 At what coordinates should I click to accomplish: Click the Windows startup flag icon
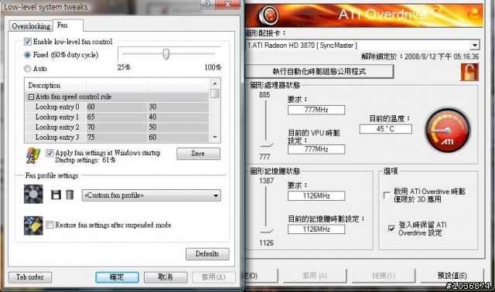coord(33,155)
